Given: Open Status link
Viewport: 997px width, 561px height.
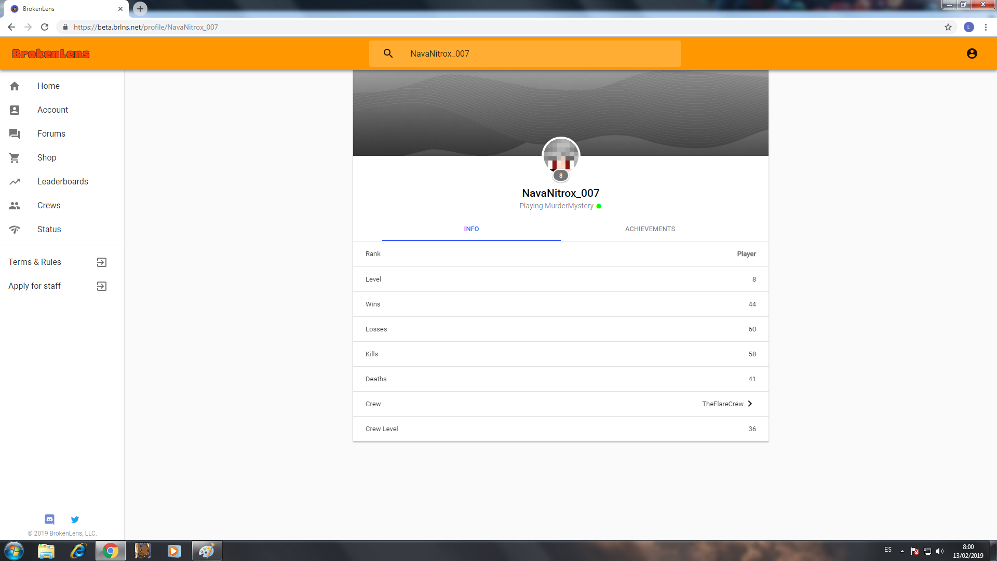Looking at the screenshot, I should [x=49, y=230].
